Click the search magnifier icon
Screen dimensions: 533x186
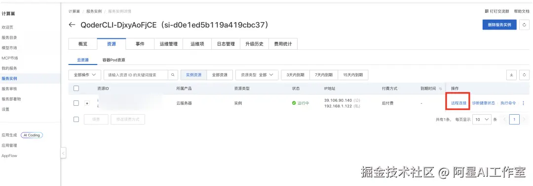click(x=173, y=75)
